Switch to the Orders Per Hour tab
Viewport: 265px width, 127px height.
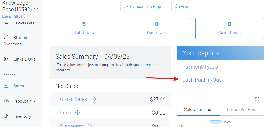(x=242, y=109)
